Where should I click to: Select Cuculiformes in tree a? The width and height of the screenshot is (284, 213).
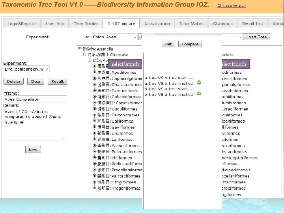[x=117, y=109]
